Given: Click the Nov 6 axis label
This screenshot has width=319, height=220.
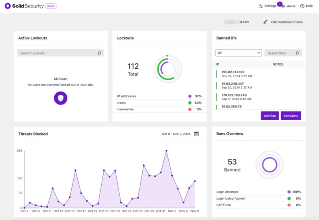Looking at the screenshot, I should click(x=195, y=211).
